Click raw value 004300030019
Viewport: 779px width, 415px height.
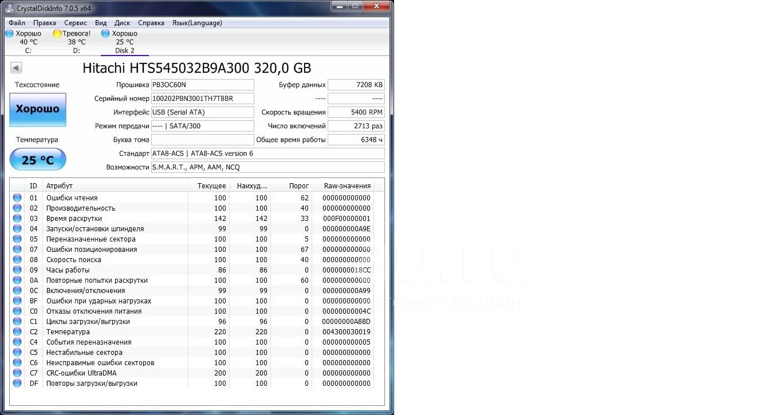[x=347, y=331]
